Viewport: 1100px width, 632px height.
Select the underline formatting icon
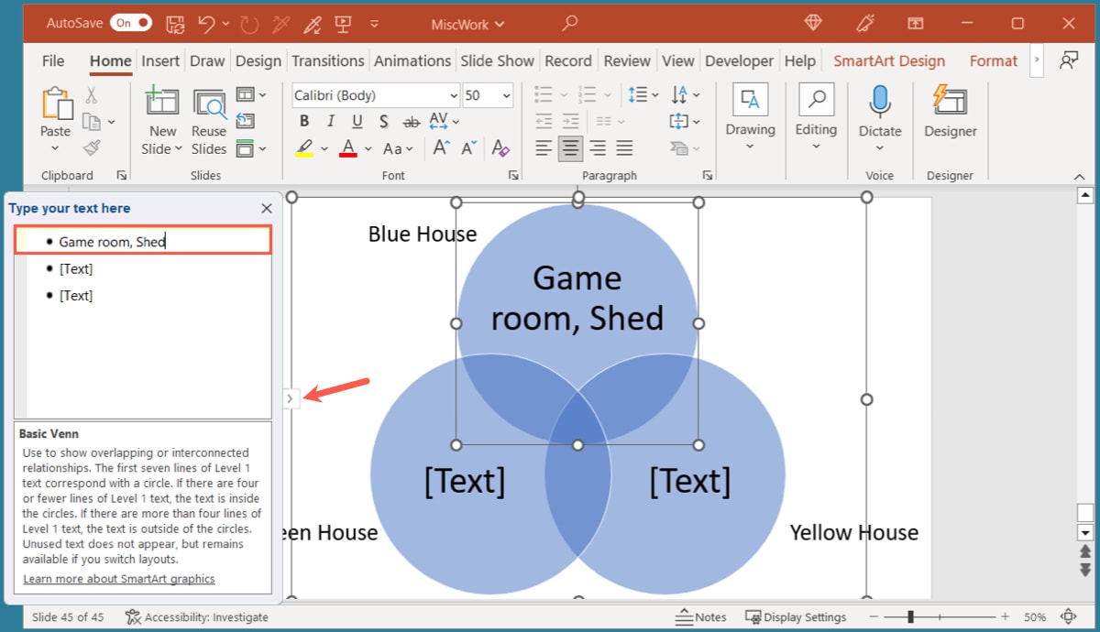[x=357, y=120]
